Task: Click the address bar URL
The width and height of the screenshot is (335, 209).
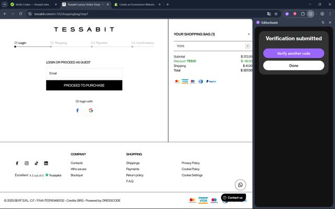Action: [x=61, y=14]
